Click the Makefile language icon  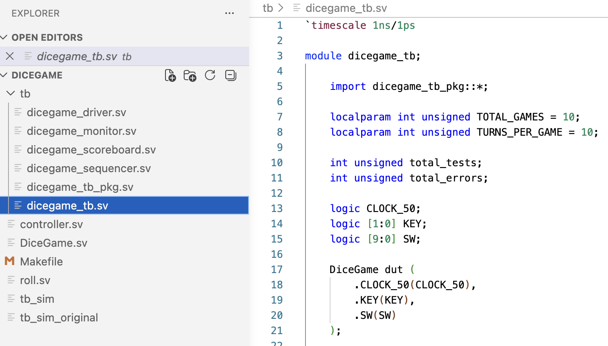[9, 261]
